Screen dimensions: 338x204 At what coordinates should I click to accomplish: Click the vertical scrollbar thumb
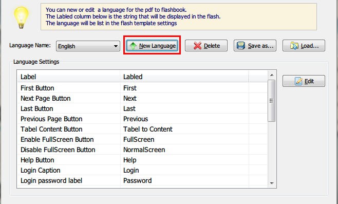tap(272, 101)
